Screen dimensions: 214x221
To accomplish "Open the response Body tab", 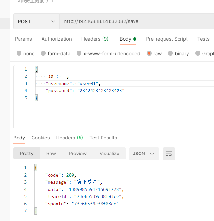I will tap(19, 138).
